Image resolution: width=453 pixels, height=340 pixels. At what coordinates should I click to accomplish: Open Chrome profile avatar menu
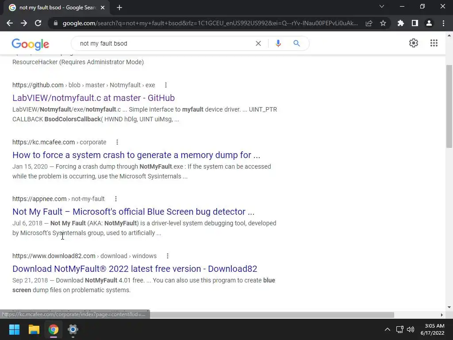click(x=429, y=23)
